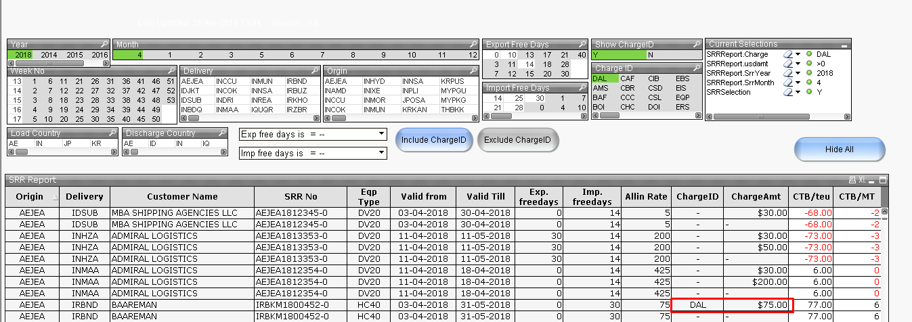The width and height of the screenshot is (912, 322).
Task: Select JP in Load Country list
Action: 67,143
